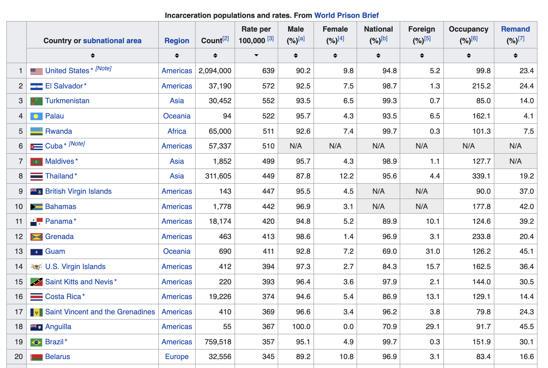Screen dimensions: 548x368
Task: Click the Grenada flag icon
Action: [x=36, y=237]
